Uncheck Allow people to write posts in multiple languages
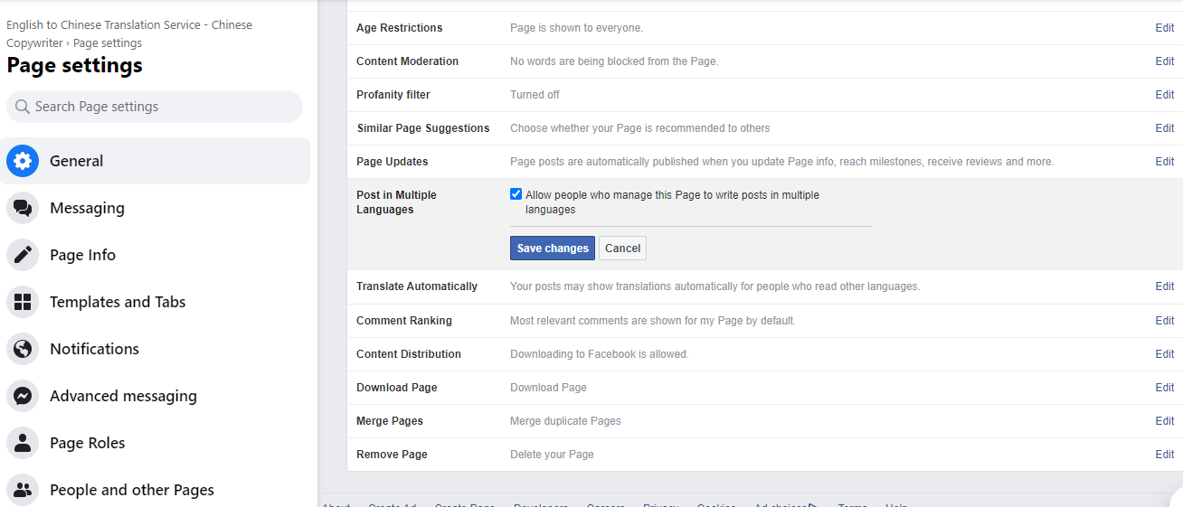The width and height of the screenshot is (1183, 507). pyautogui.click(x=516, y=194)
